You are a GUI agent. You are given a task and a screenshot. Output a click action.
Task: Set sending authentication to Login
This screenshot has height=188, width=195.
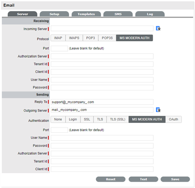click(73, 119)
